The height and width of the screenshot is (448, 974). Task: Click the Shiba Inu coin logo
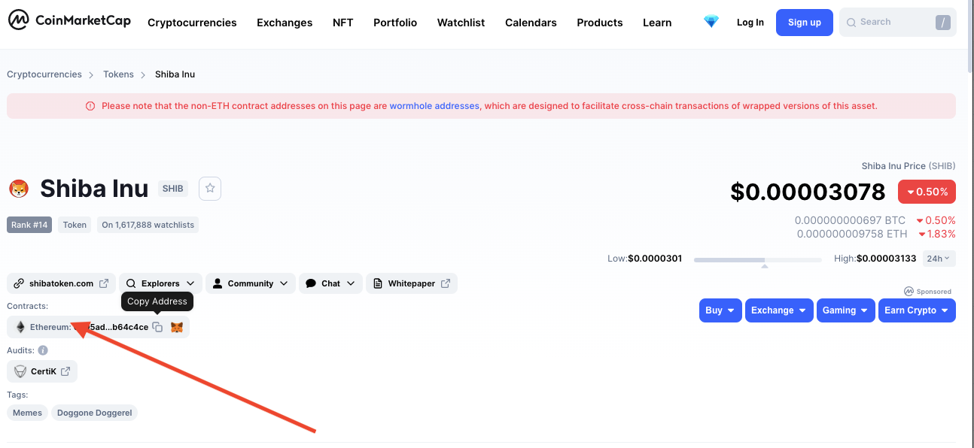pos(19,189)
